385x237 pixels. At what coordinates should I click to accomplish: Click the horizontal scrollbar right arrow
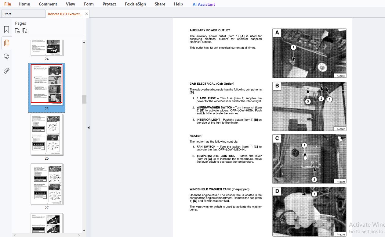79,235
